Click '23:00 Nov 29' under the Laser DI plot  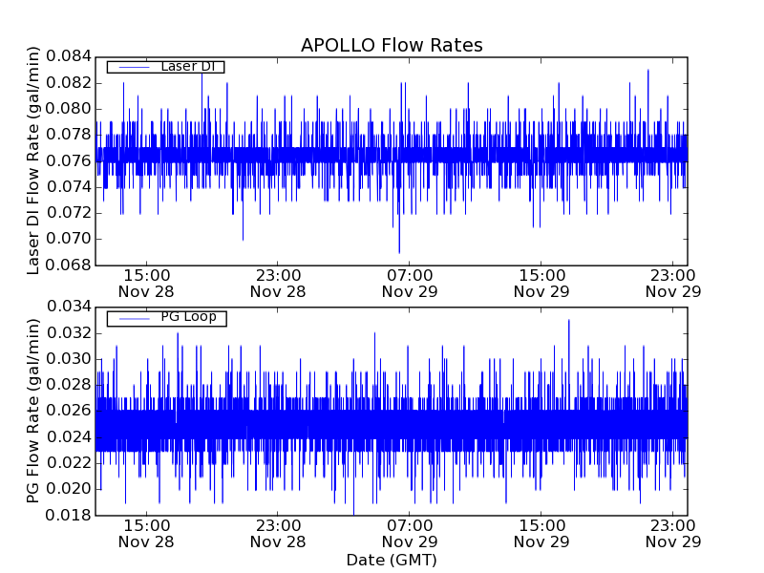pos(673,284)
